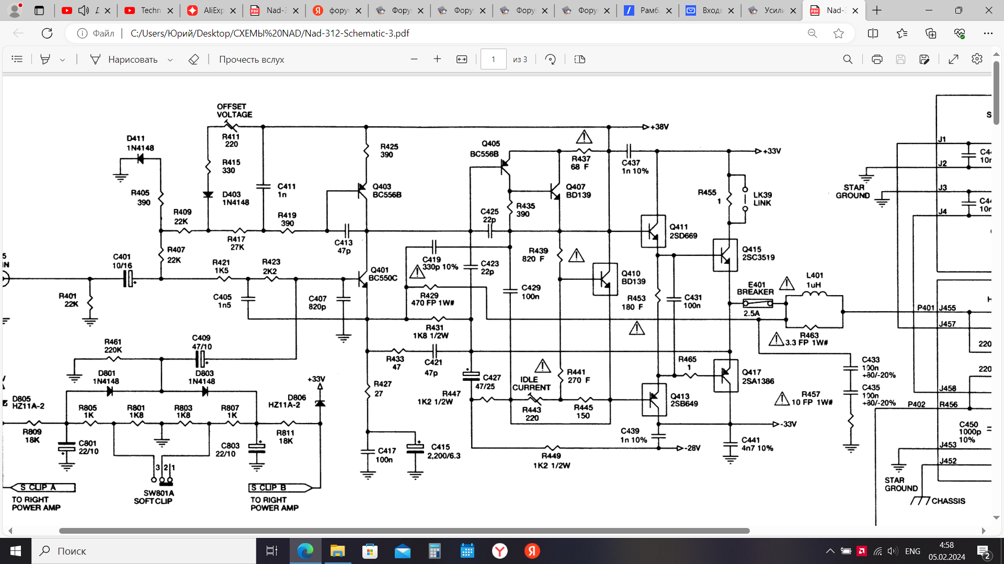Activate the Нарисовать draw tool

point(123,60)
